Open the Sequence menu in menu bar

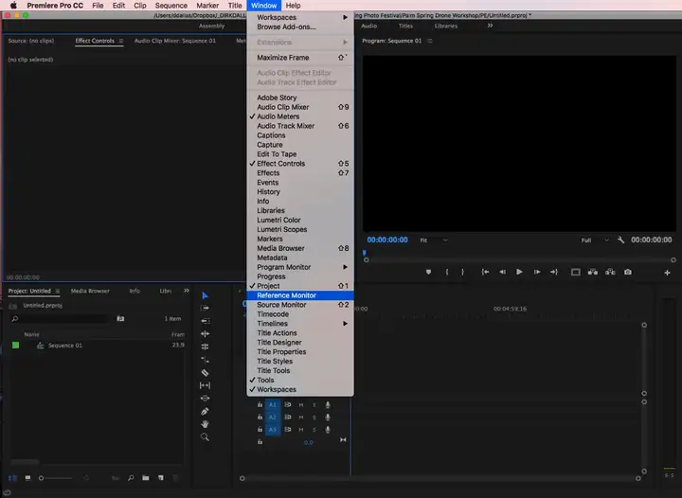pyautogui.click(x=170, y=6)
